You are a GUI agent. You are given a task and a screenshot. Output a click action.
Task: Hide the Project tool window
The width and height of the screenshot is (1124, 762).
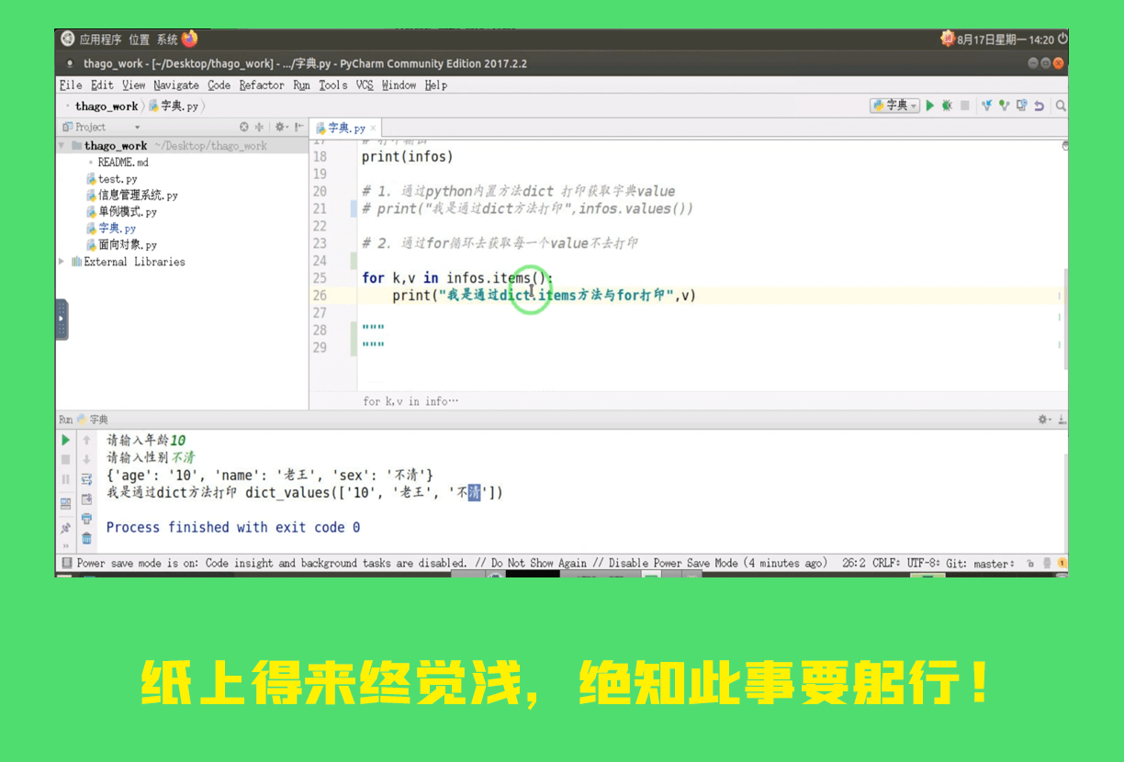click(298, 128)
